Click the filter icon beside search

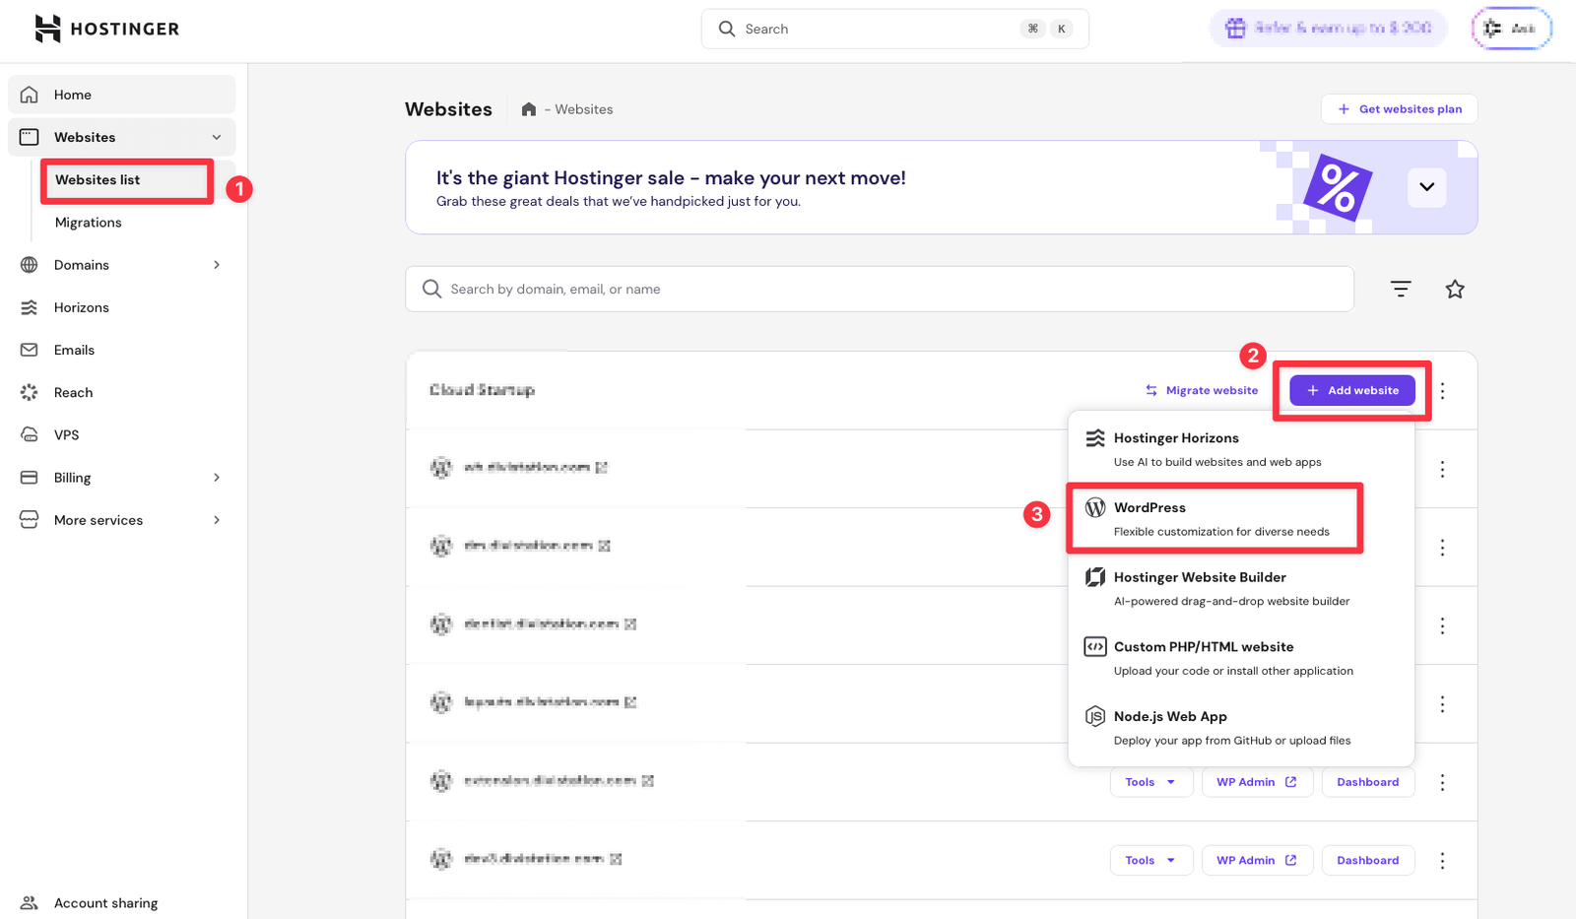[x=1400, y=289]
